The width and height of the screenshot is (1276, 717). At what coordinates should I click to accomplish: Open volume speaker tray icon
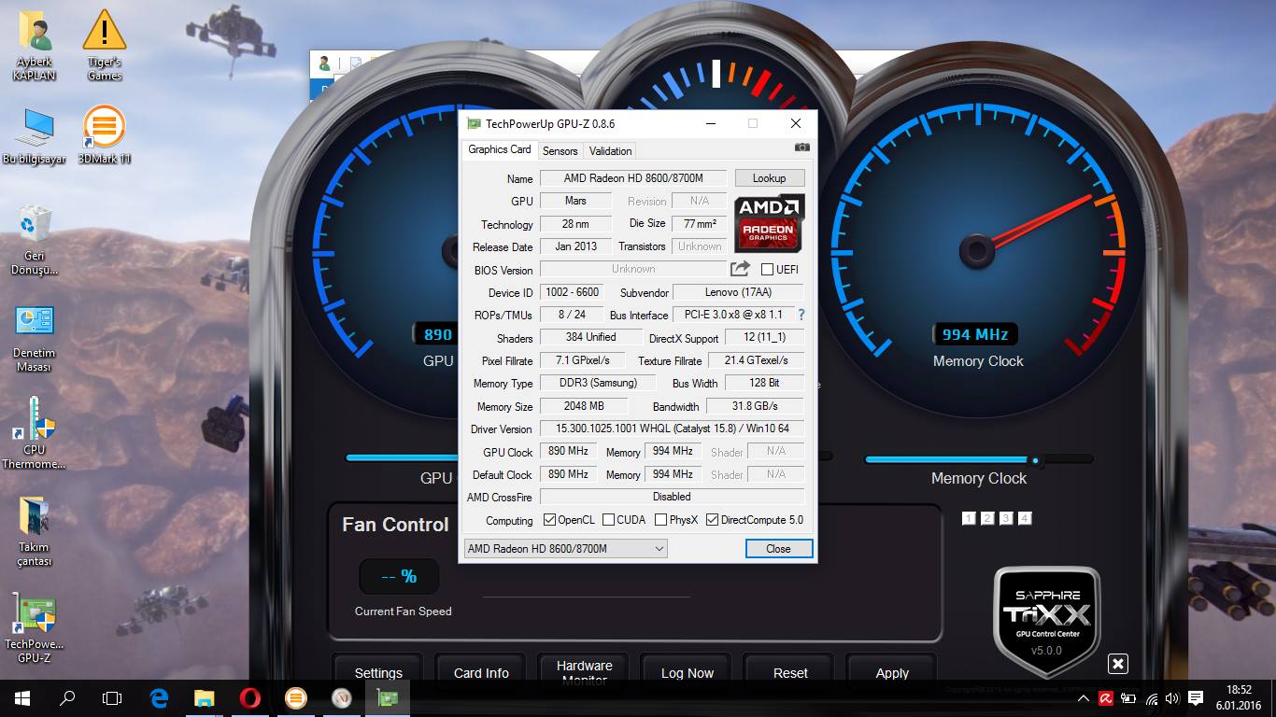[1172, 698]
